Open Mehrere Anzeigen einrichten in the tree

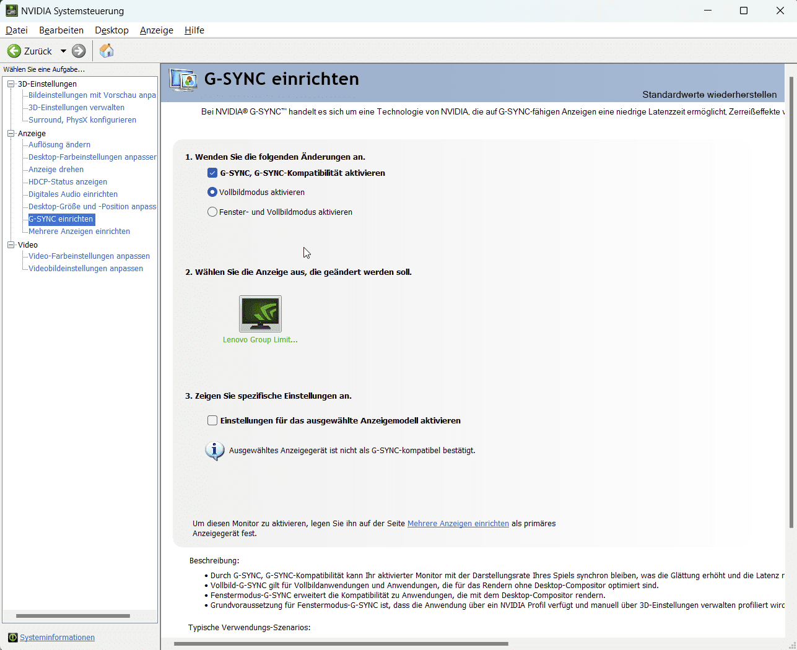[x=79, y=232]
